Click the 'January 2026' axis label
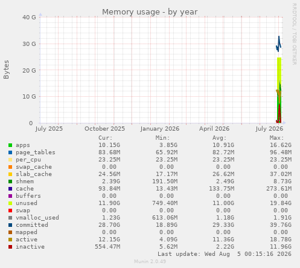The height and width of the screenshot is (268, 300). [x=160, y=129]
